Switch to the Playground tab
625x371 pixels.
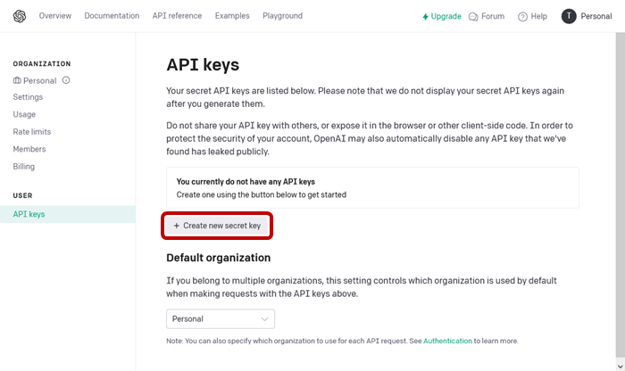click(282, 16)
